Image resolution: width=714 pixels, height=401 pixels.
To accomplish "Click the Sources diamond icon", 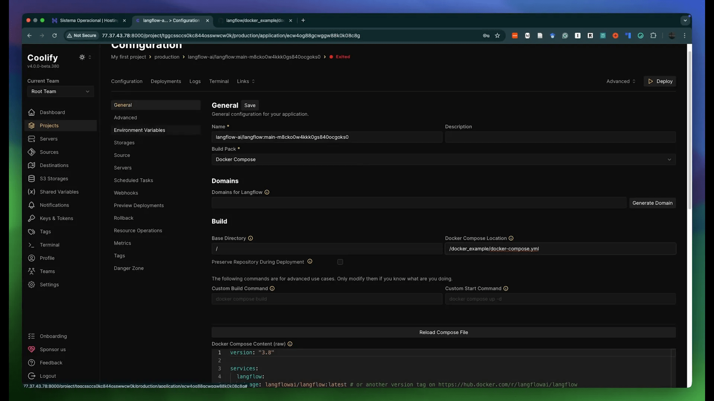I will click(32, 152).
